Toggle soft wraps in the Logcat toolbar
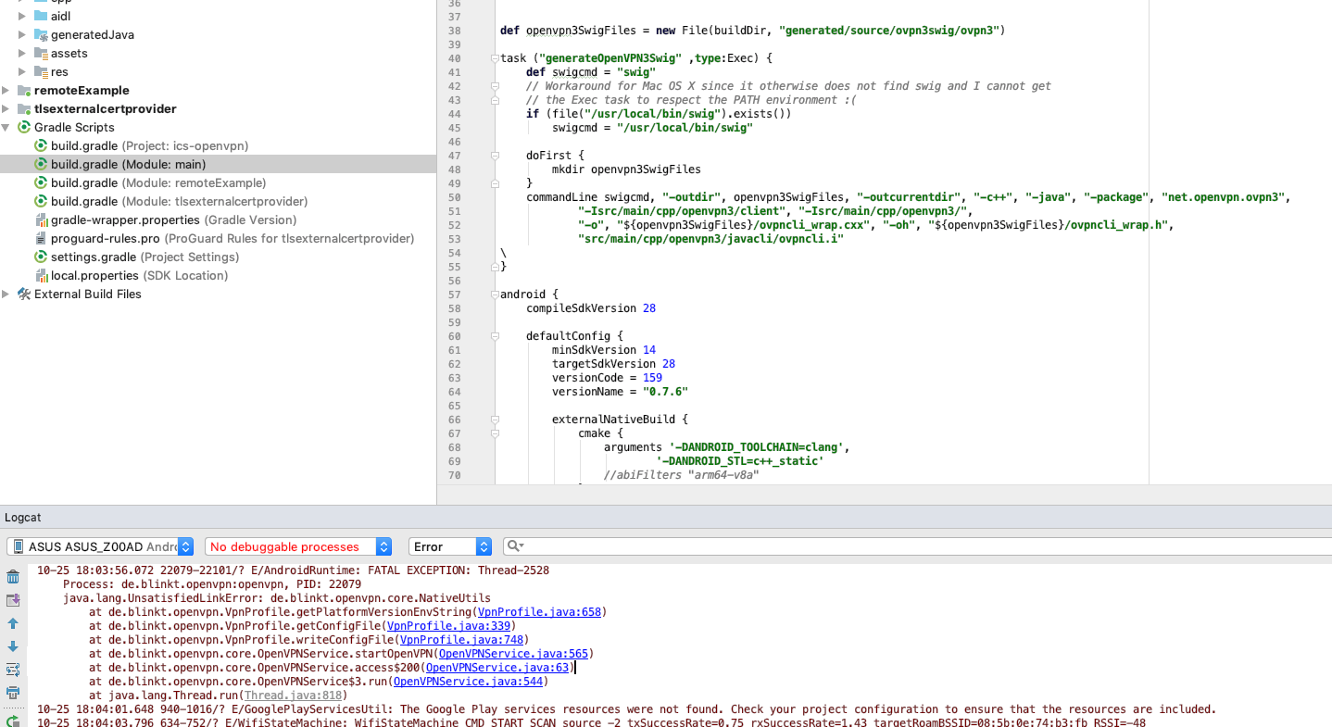This screenshot has height=727, width=1332. tap(12, 670)
